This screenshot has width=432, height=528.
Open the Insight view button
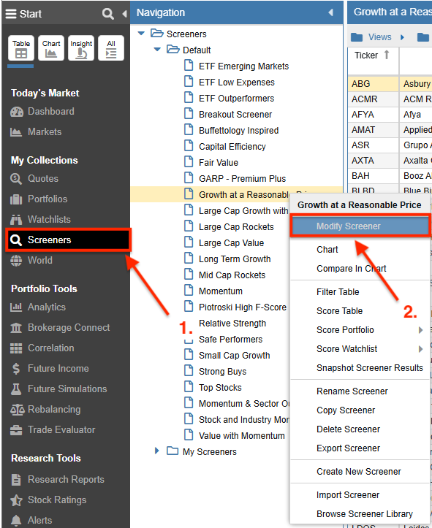[x=81, y=48]
